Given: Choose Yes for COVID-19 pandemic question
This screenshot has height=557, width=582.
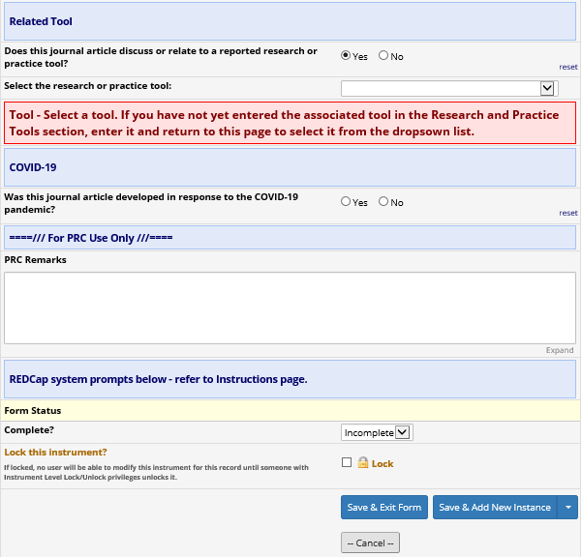Looking at the screenshot, I should [347, 202].
